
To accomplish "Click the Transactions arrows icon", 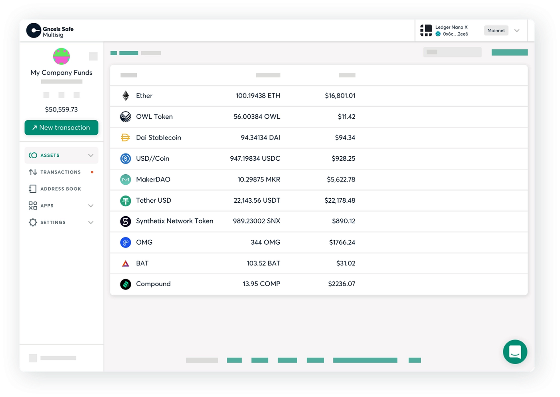I will pyautogui.click(x=33, y=172).
